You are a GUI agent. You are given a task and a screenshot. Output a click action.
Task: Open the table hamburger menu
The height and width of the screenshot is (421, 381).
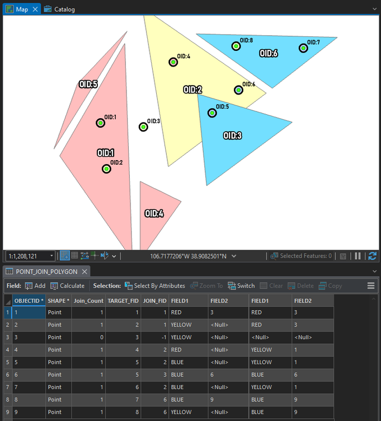pyautogui.click(x=371, y=286)
